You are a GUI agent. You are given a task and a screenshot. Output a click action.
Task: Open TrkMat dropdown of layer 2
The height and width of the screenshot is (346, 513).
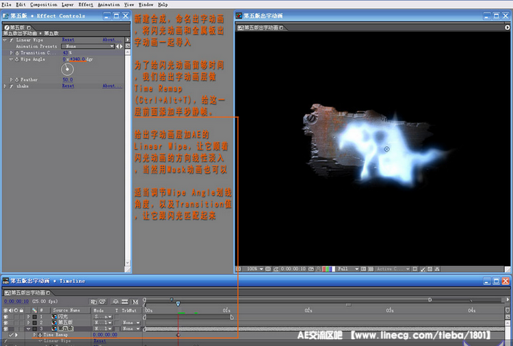pos(131,323)
